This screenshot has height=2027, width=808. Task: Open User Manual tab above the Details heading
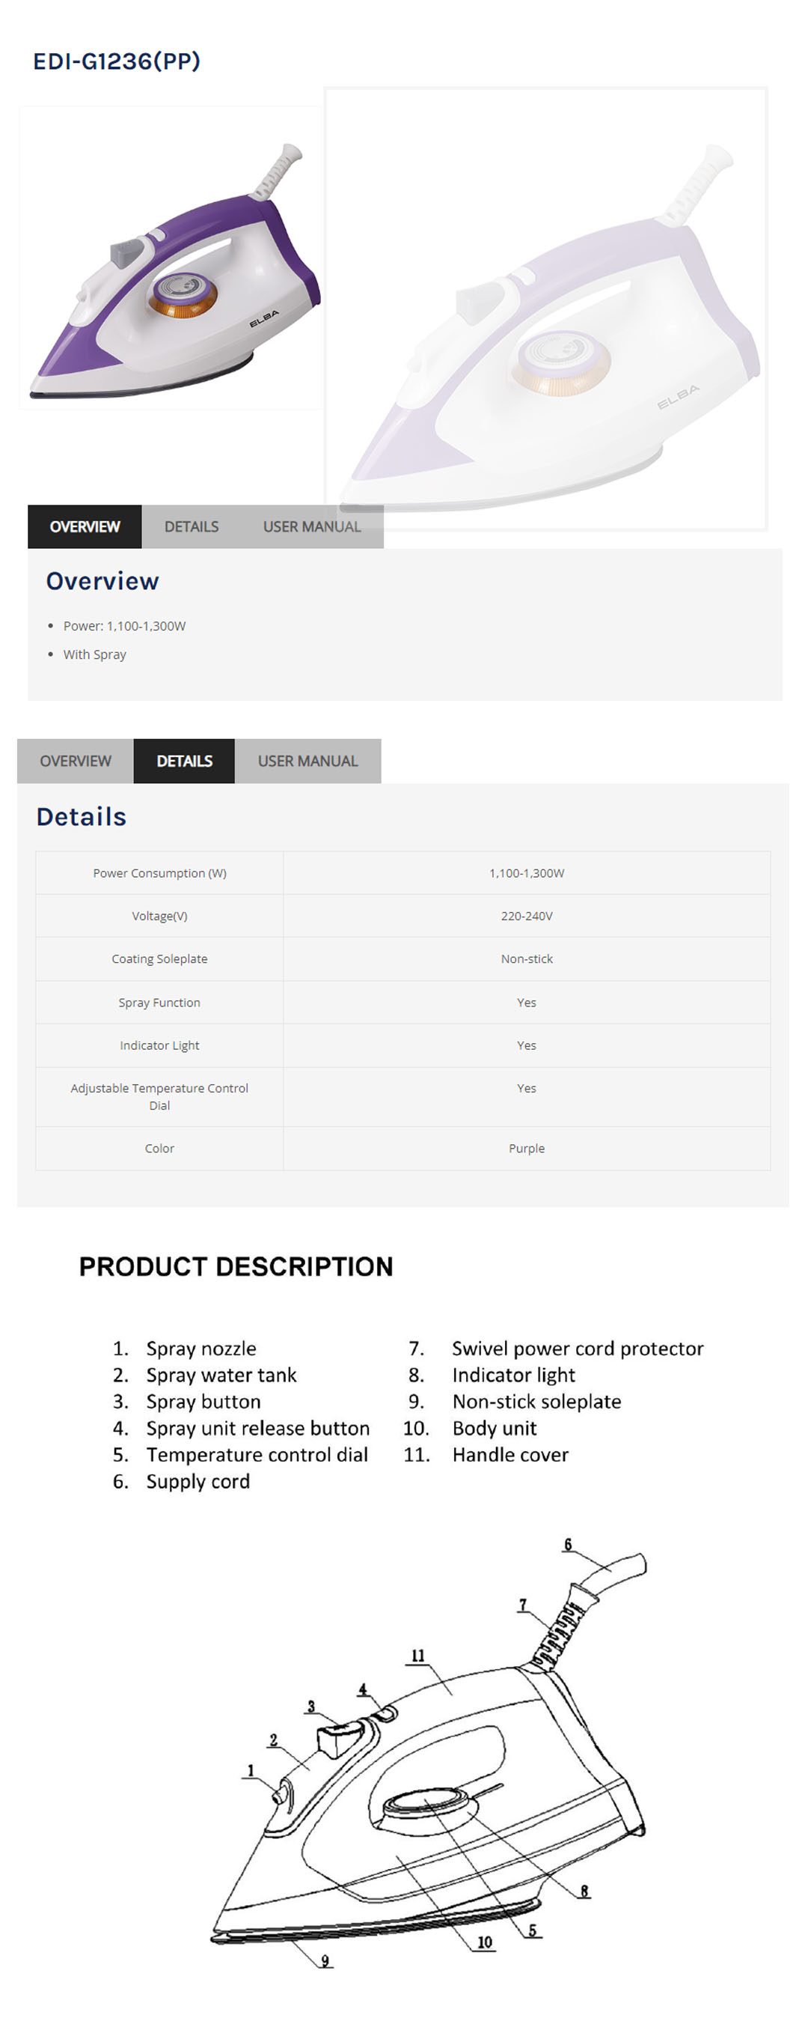pyautogui.click(x=307, y=761)
